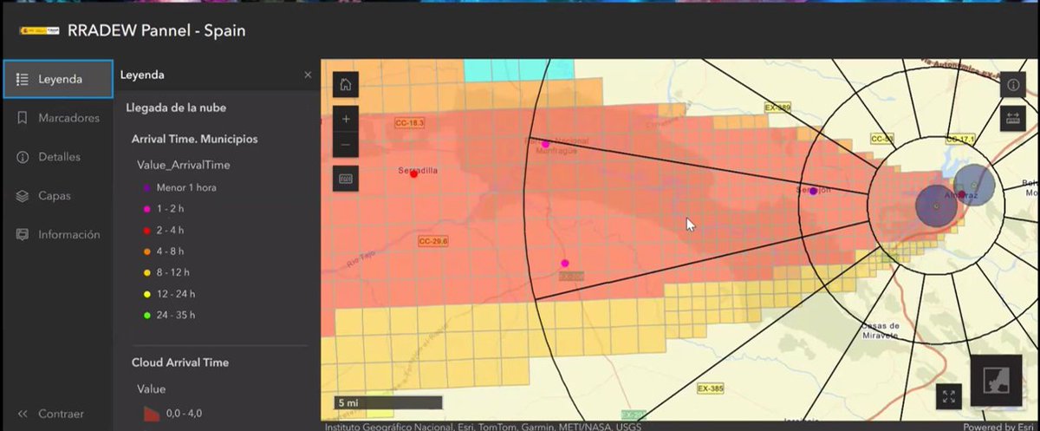Click the Monfragüe magenta marker

[545, 144]
